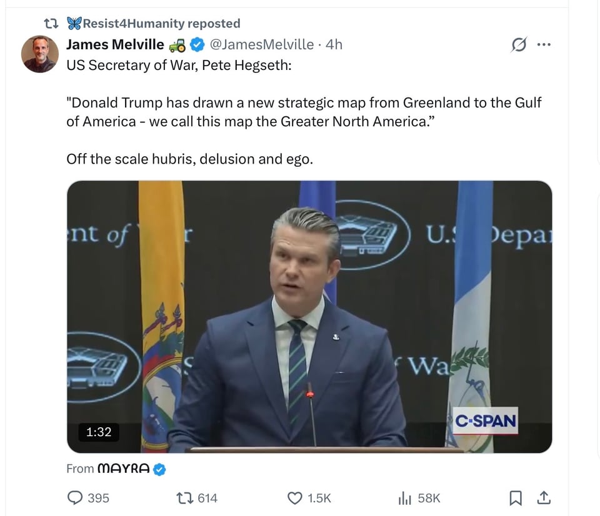Viewport: 600px width, 516px height.
Task: Share the post via share icon
Action: (544, 498)
